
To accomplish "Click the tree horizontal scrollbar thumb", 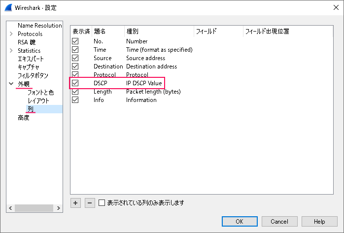I will click(34, 208).
